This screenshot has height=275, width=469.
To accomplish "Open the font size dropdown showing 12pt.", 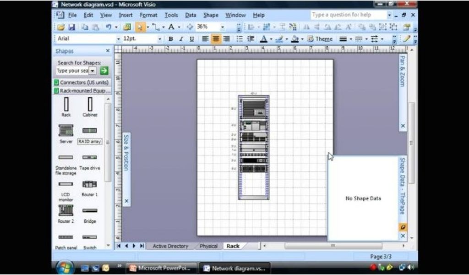I will pos(159,39).
